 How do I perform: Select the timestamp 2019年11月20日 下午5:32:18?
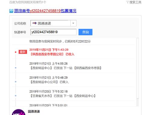[48, 91]
